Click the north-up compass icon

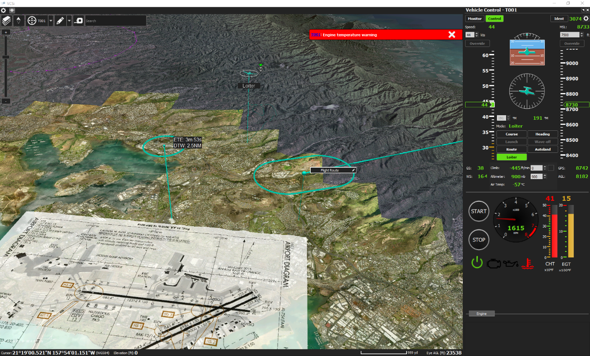(x=18, y=21)
